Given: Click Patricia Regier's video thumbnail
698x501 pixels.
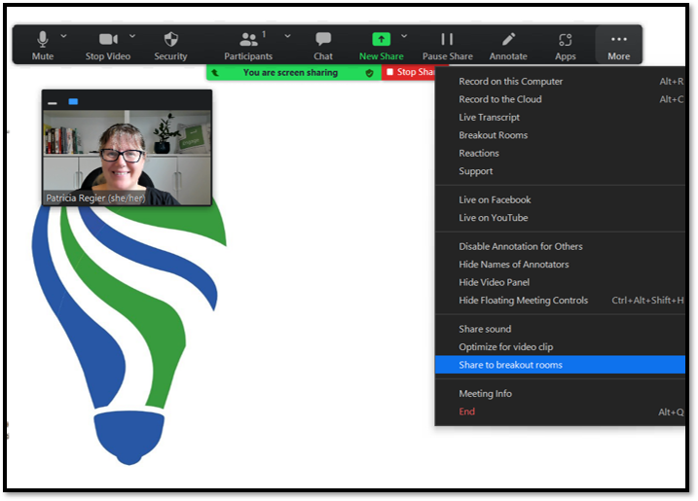Looking at the screenshot, I should pyautogui.click(x=127, y=158).
